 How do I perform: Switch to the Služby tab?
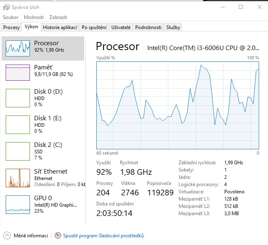173,27
